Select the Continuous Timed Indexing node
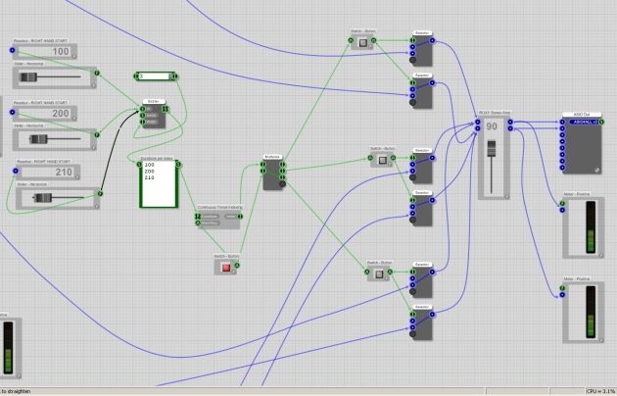Viewport: 617px width, 396px height. coord(219,220)
